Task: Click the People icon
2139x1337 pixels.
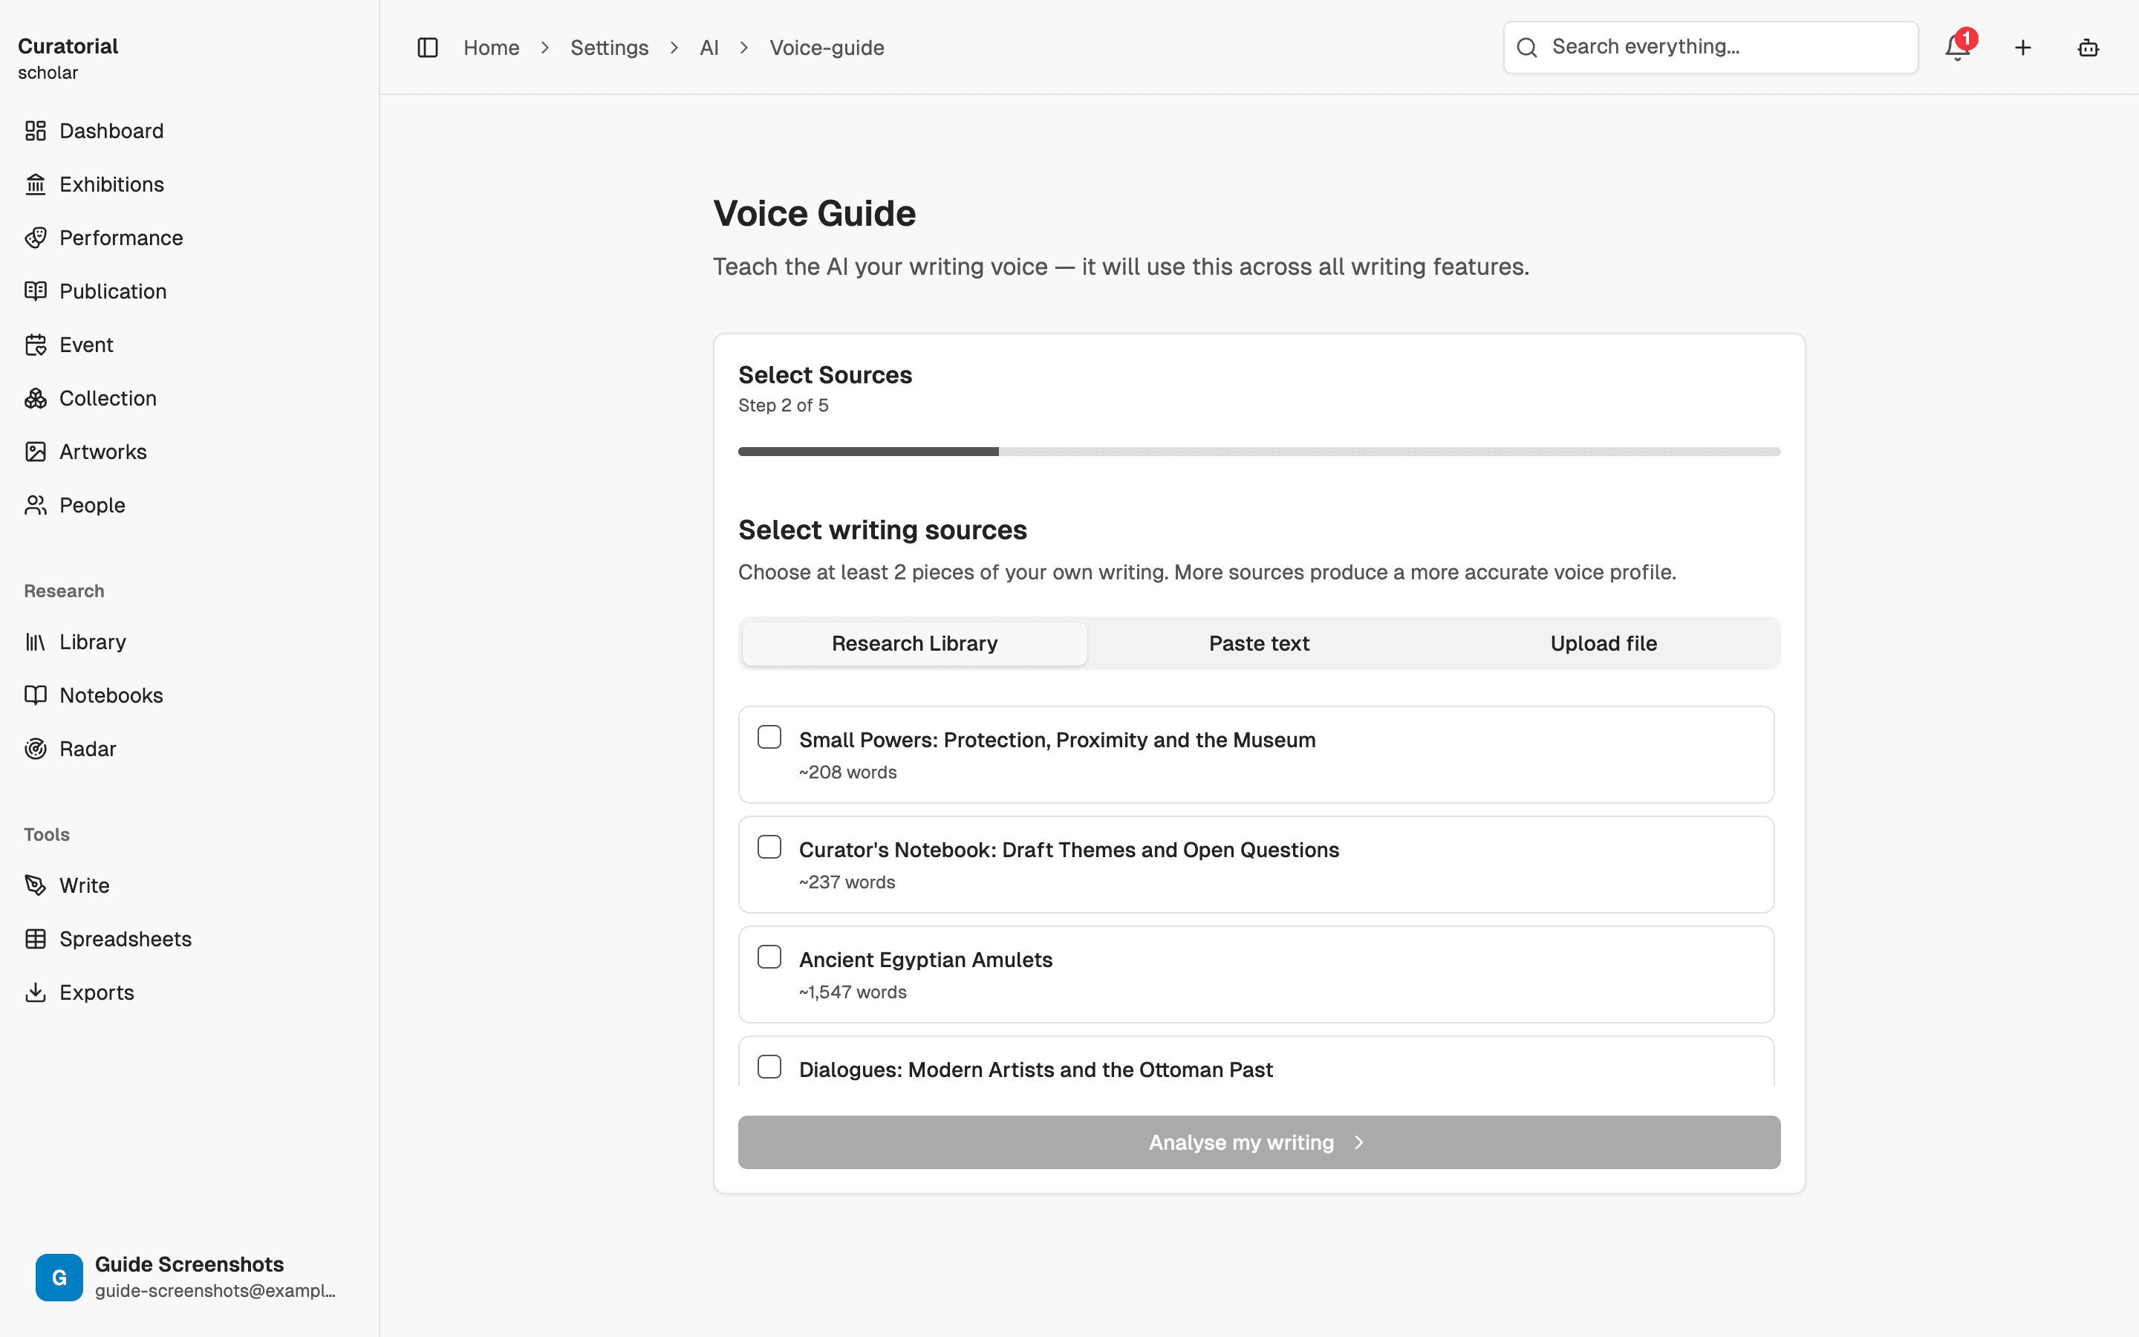Action: pyautogui.click(x=36, y=505)
